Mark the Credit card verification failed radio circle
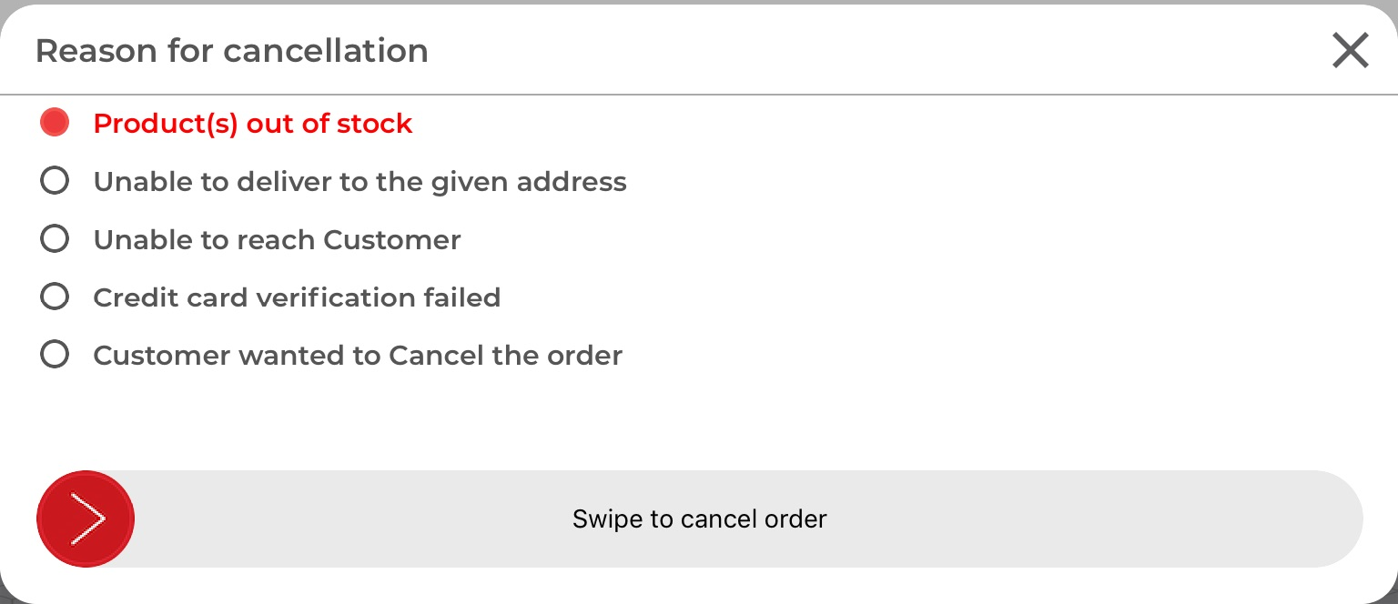Viewport: 1398px width, 604px height. 55,297
